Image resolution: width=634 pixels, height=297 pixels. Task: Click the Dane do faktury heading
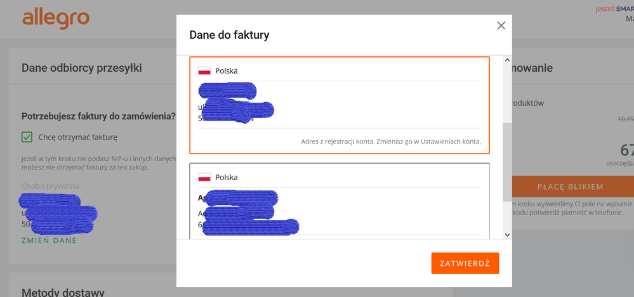point(229,35)
